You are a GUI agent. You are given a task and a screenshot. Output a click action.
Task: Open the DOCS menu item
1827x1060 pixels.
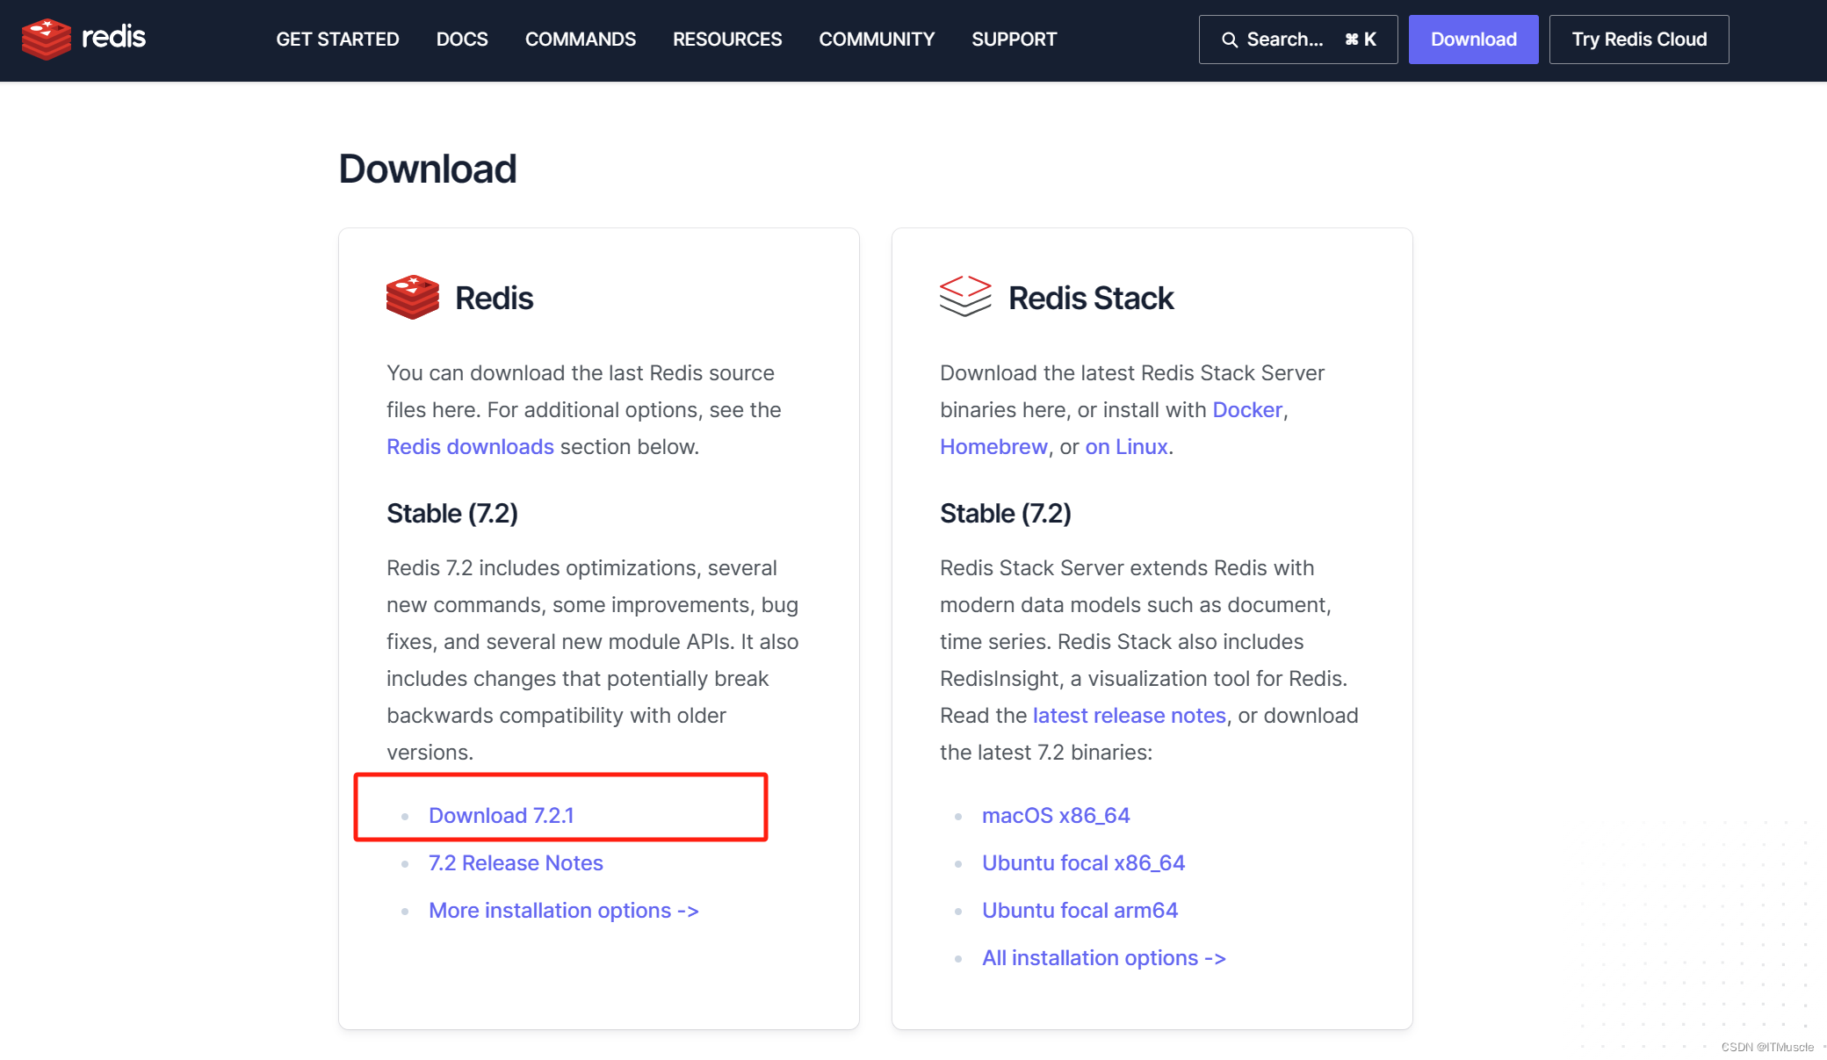pos(462,40)
